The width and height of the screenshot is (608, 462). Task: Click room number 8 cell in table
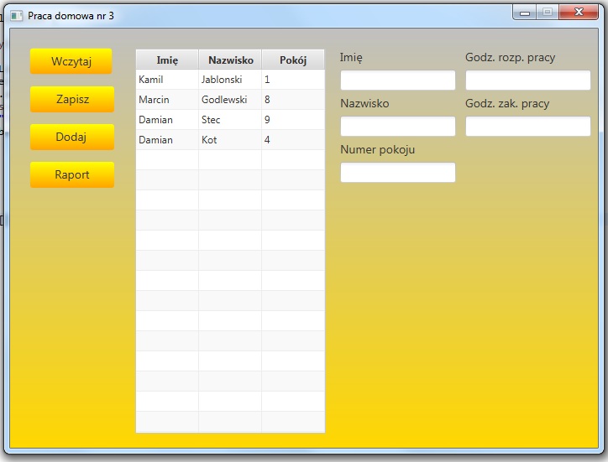[292, 100]
